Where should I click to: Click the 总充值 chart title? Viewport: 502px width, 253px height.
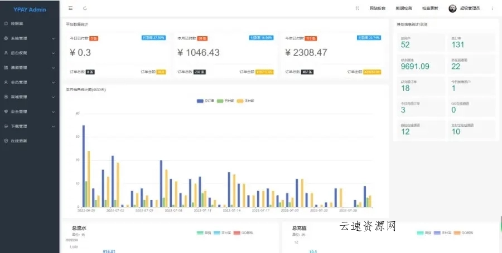click(300, 228)
